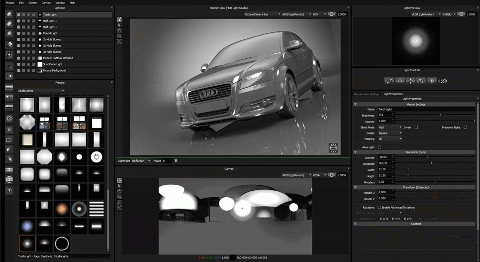Screen dimensions: 480x262
Task: Click the HDR refresh icon with circular arrows
Action: pyautogui.click(x=9, y=180)
